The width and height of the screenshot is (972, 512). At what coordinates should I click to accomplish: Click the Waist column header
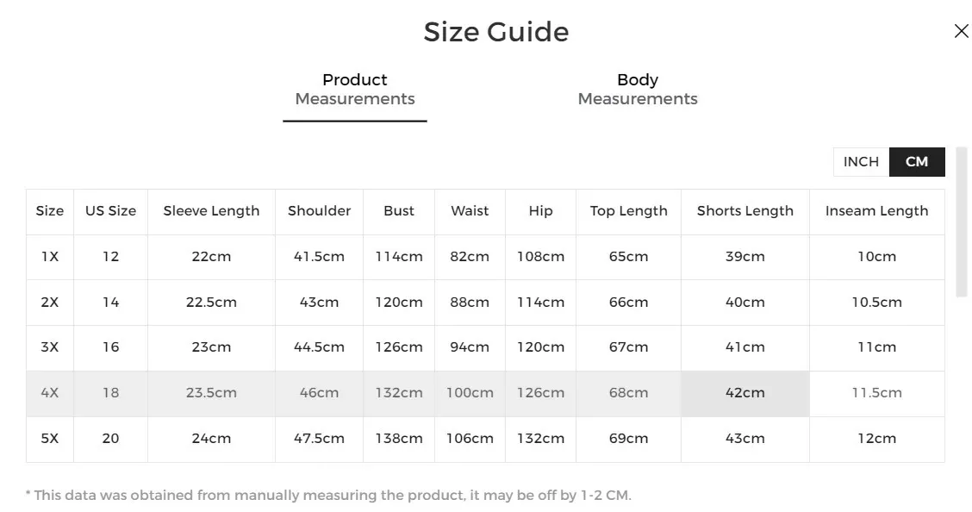click(470, 211)
